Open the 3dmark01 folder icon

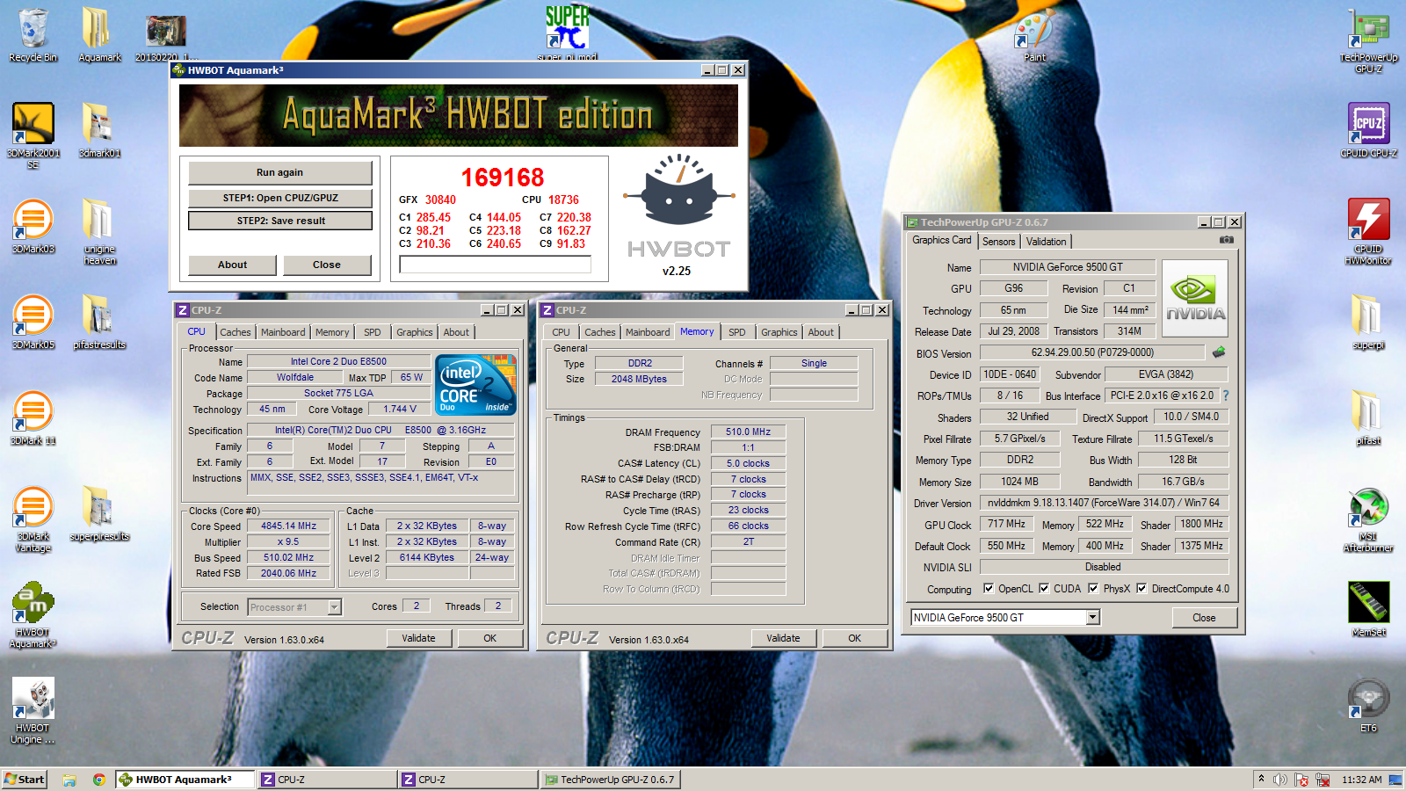tap(99, 130)
